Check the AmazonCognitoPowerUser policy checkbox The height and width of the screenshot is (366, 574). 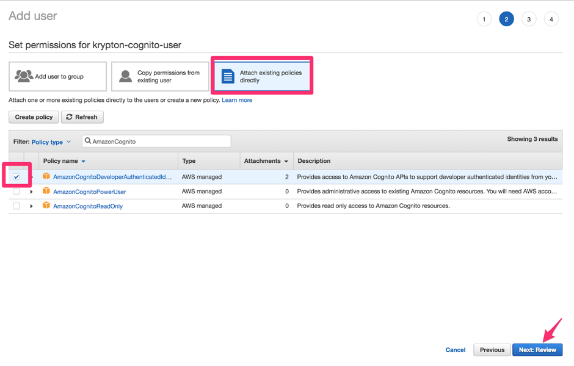tap(16, 192)
